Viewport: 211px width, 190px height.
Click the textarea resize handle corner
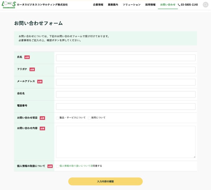(194, 157)
